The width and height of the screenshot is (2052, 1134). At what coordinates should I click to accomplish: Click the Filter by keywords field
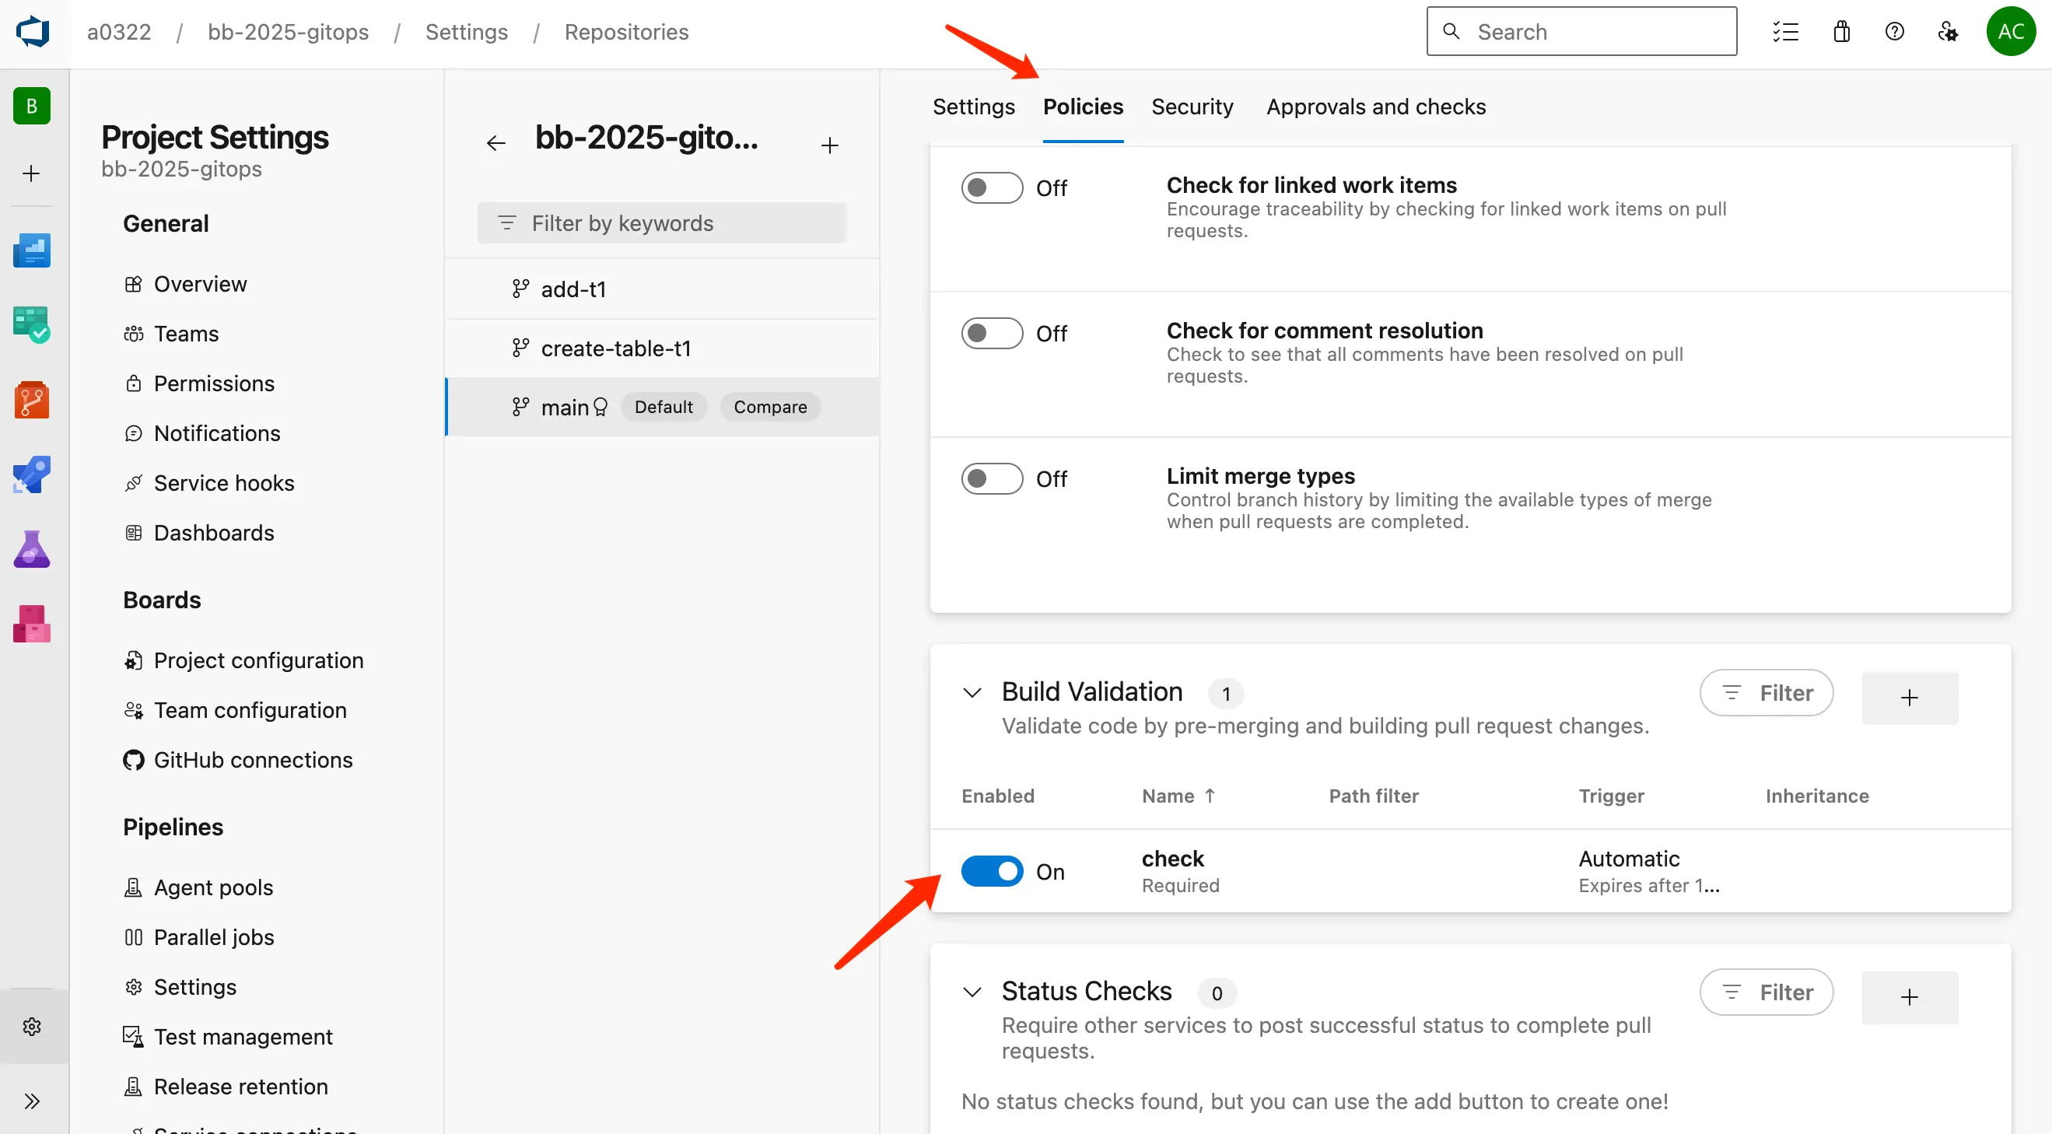tap(661, 223)
